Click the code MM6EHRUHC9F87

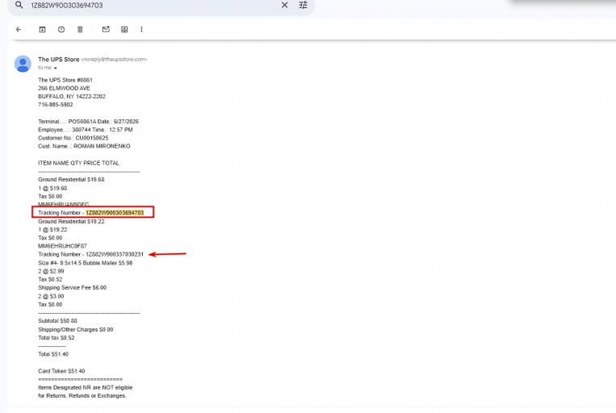[62, 246]
